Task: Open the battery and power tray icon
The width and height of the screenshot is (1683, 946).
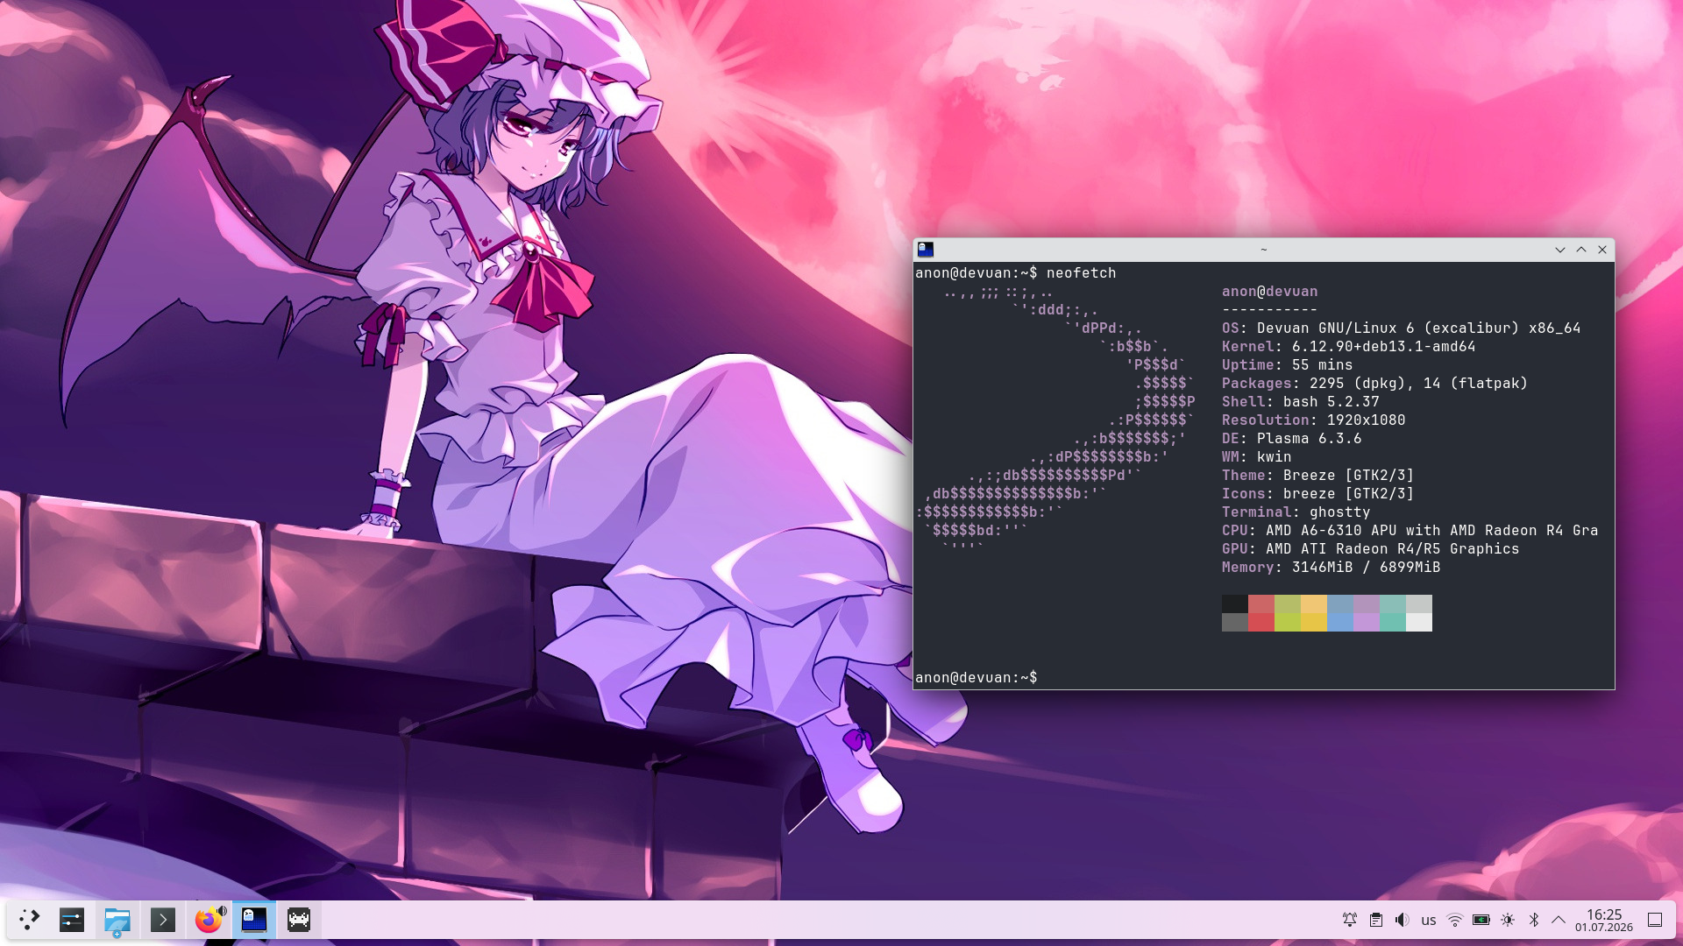Action: 1481,920
